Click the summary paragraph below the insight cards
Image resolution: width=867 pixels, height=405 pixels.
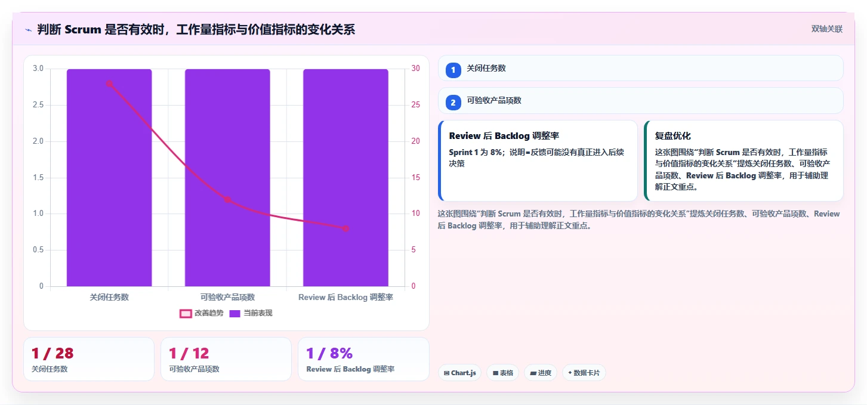638,219
